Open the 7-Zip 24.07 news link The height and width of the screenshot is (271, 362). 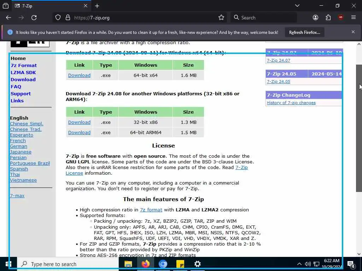[x=279, y=60]
